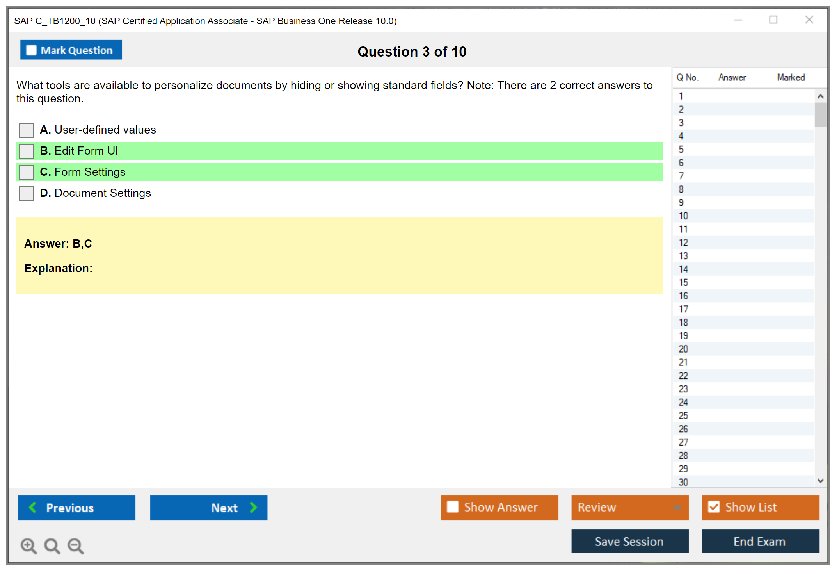The height and width of the screenshot is (574, 839).
Task: Tick option D Document Settings
Action: coord(26,193)
